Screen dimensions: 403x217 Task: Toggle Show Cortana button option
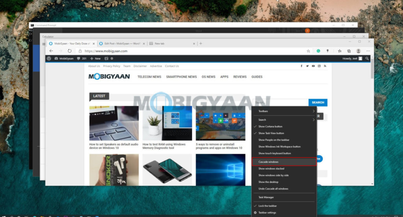[x=284, y=127]
